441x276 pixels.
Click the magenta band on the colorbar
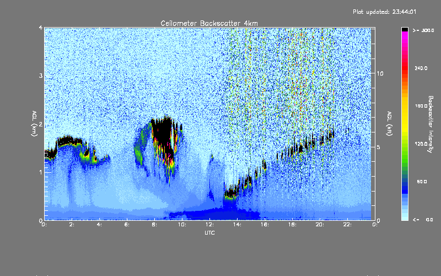[405, 36]
